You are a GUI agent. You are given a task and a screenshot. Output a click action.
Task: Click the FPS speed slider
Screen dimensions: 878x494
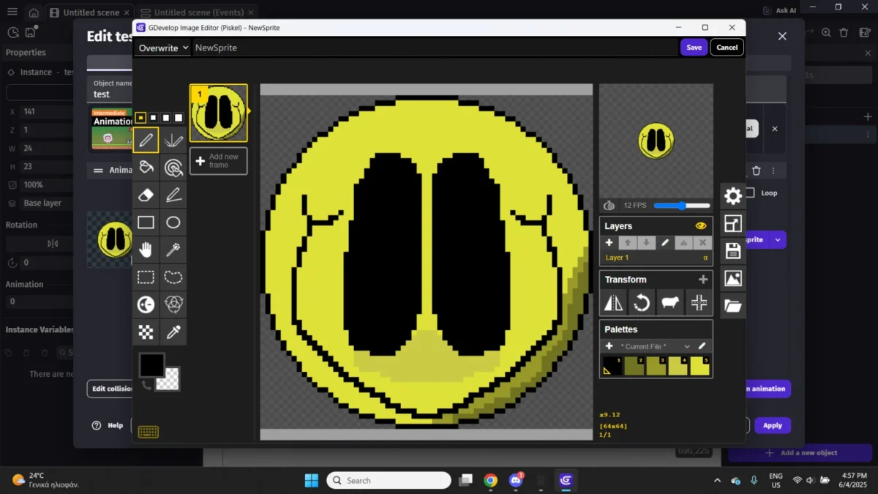pos(681,206)
